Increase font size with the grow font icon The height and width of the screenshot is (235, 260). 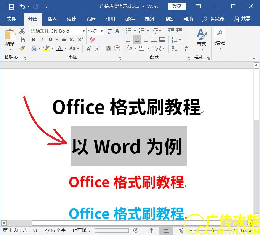coord(89,48)
